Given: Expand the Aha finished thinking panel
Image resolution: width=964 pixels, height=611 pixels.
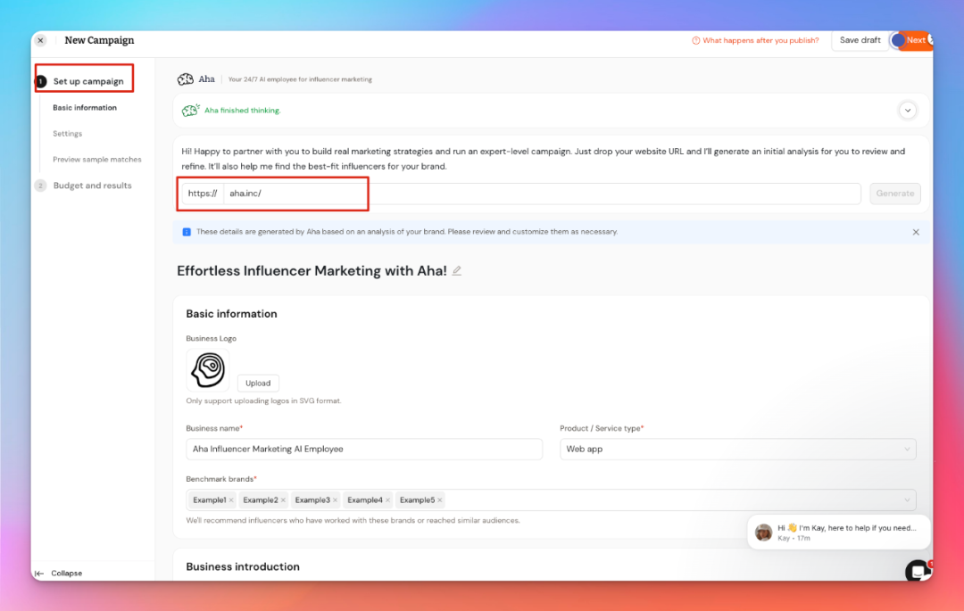Looking at the screenshot, I should point(908,111).
